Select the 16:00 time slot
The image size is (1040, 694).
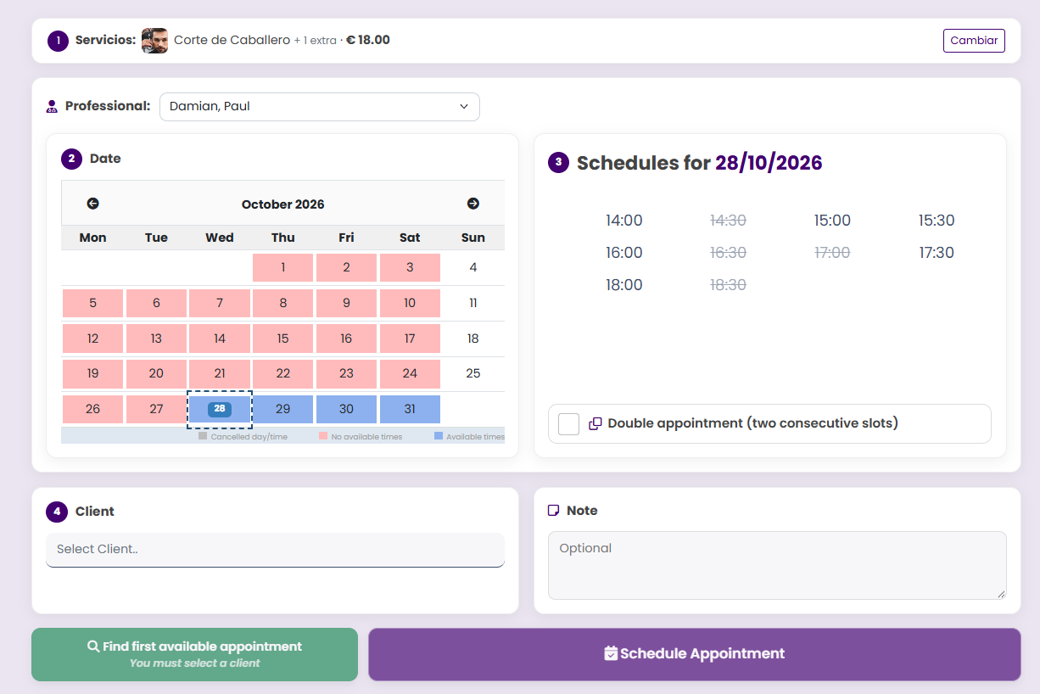pos(624,253)
